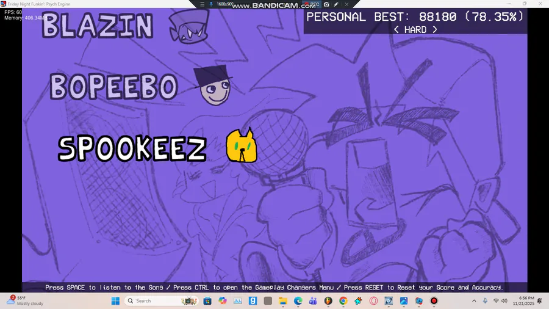Select the BOPEEBO song entry

[x=114, y=87]
